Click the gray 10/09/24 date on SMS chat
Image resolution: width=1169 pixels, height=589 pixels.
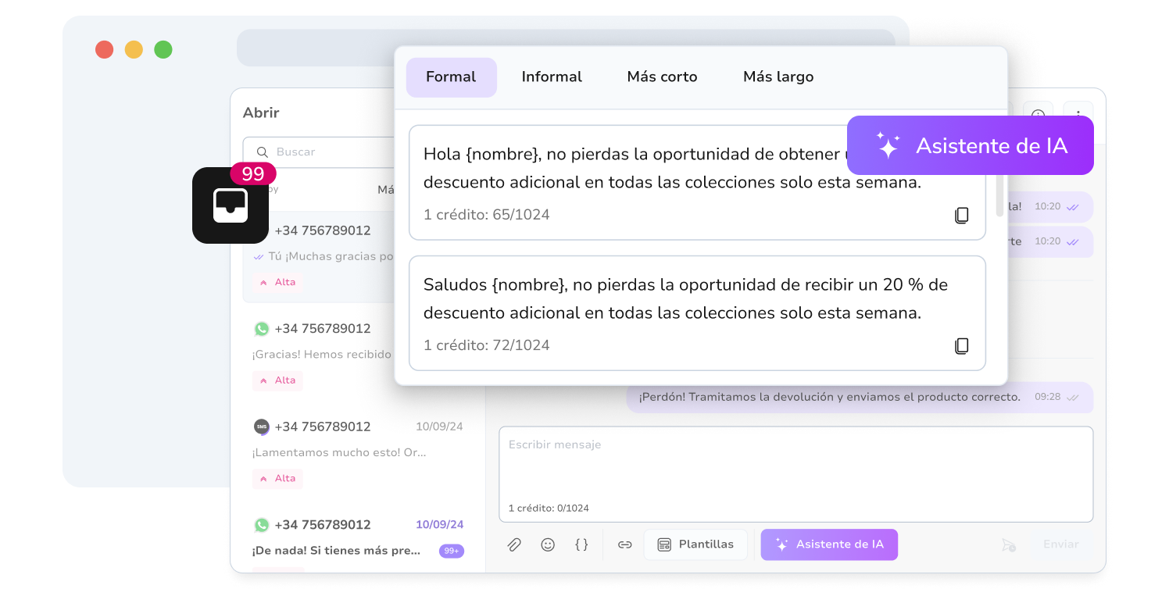[439, 427]
